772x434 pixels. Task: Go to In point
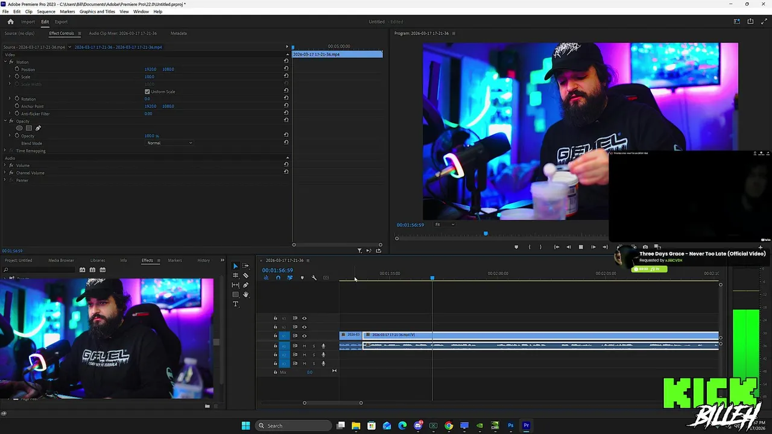(556, 247)
